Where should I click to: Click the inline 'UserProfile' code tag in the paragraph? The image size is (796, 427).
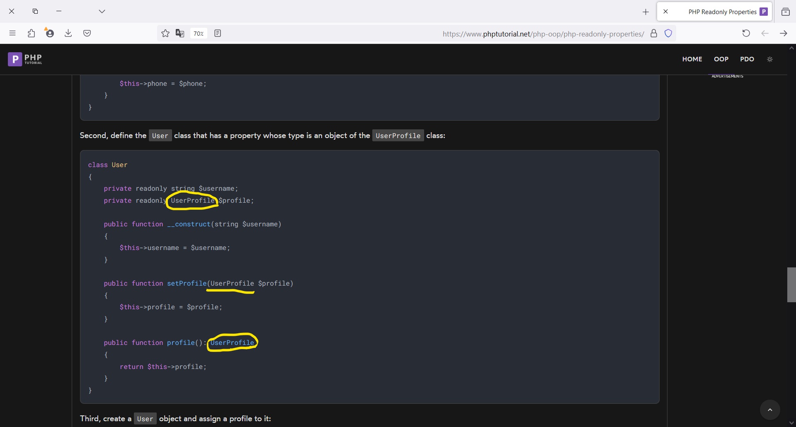tap(398, 136)
